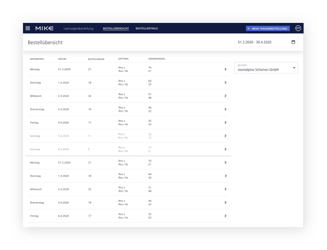This screenshot has height=250, width=327.
Task: Click the MIKE logo
Action: [x=44, y=28]
